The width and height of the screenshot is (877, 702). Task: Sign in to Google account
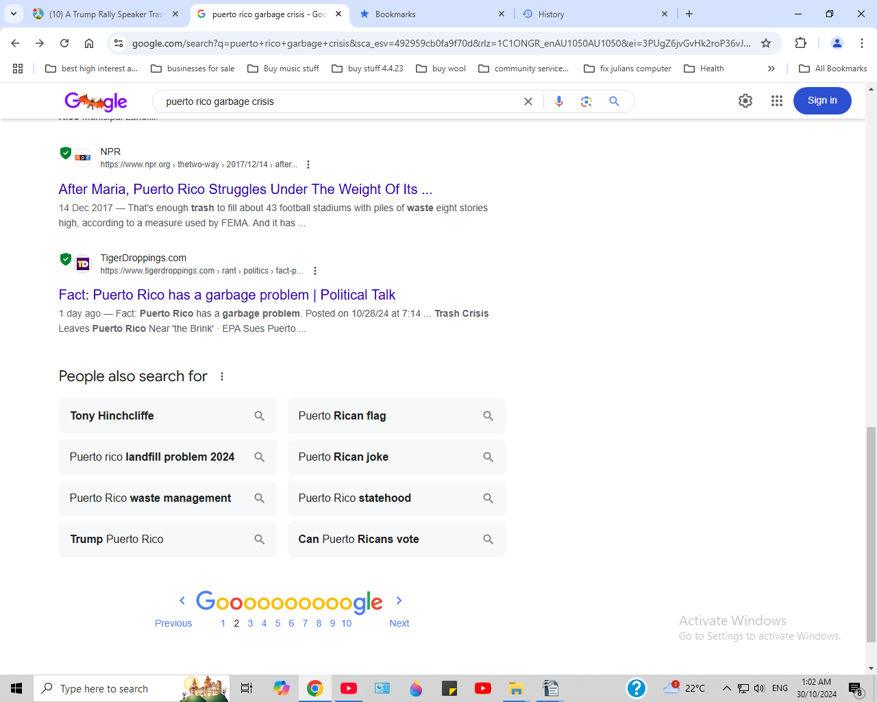[x=822, y=101]
